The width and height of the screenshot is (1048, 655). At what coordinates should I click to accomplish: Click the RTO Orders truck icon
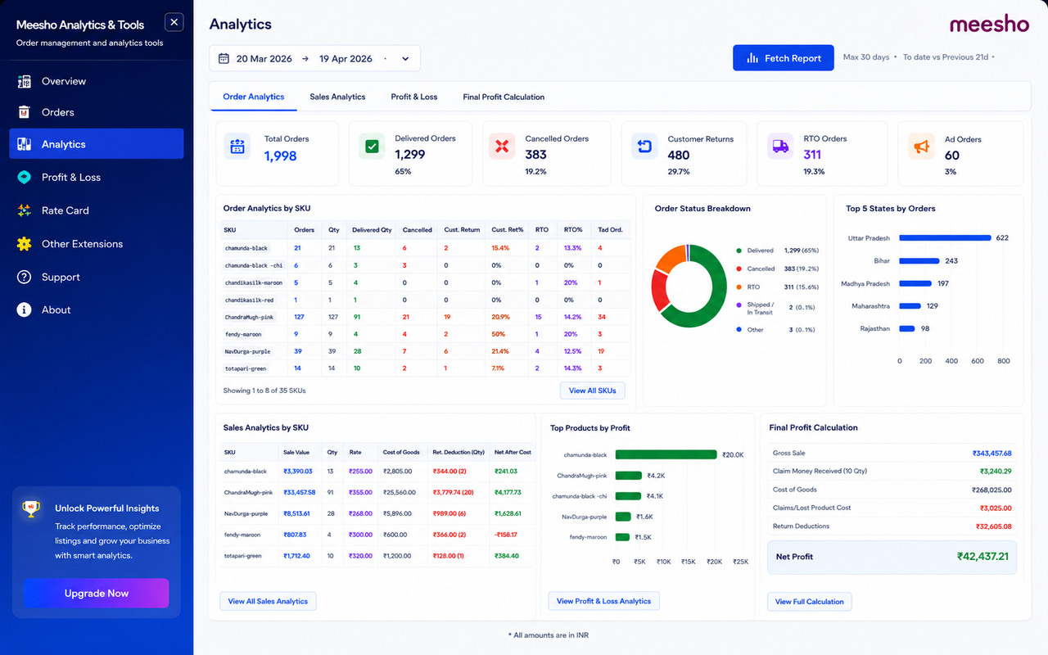(x=780, y=147)
